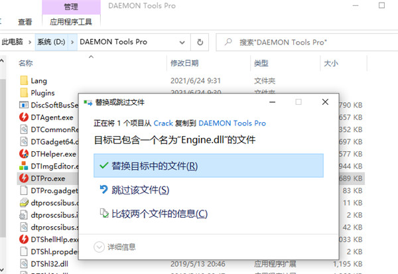Select the Plugins folder name
This screenshot has width=398, height=274.
[42, 93]
